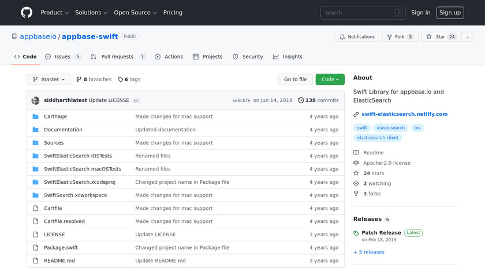Open the swift-elasticsearch.netlify.com link
This screenshot has width=485, height=272.
click(404, 114)
